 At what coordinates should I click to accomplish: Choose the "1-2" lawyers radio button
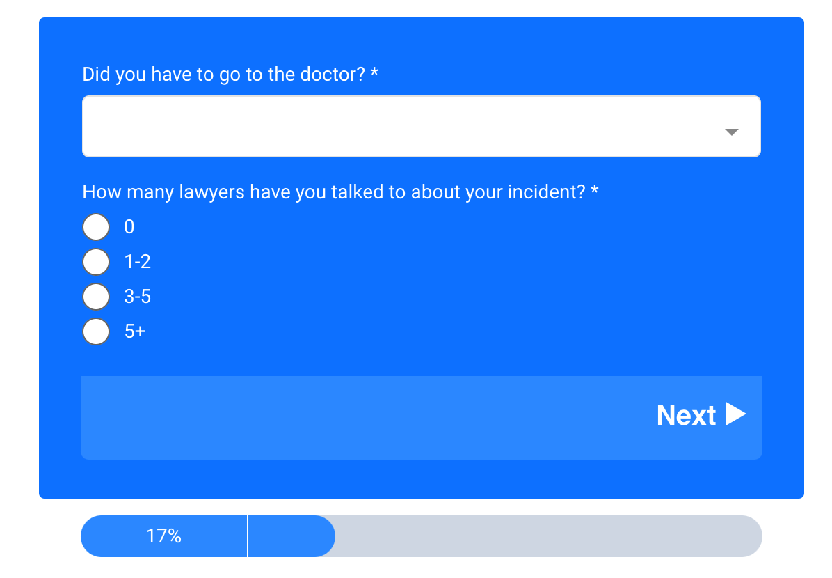tap(96, 262)
